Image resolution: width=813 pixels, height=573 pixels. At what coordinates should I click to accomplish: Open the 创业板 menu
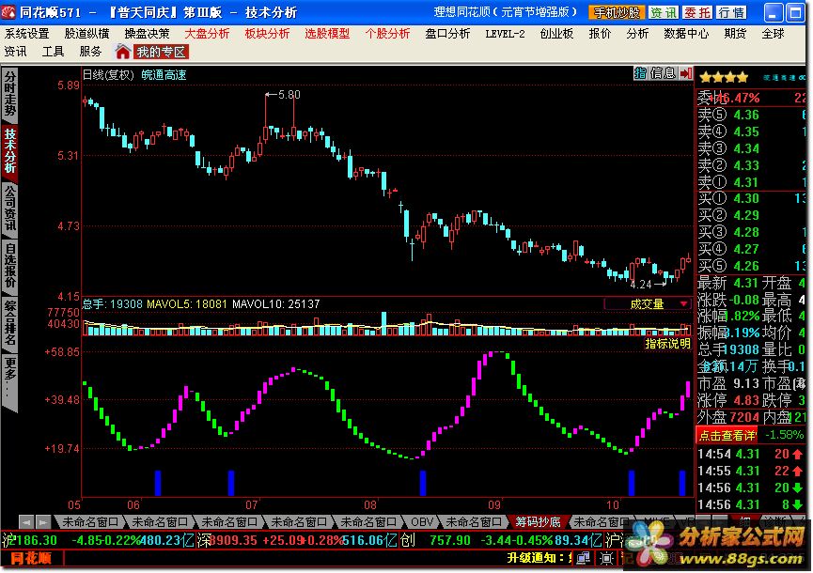(x=556, y=34)
